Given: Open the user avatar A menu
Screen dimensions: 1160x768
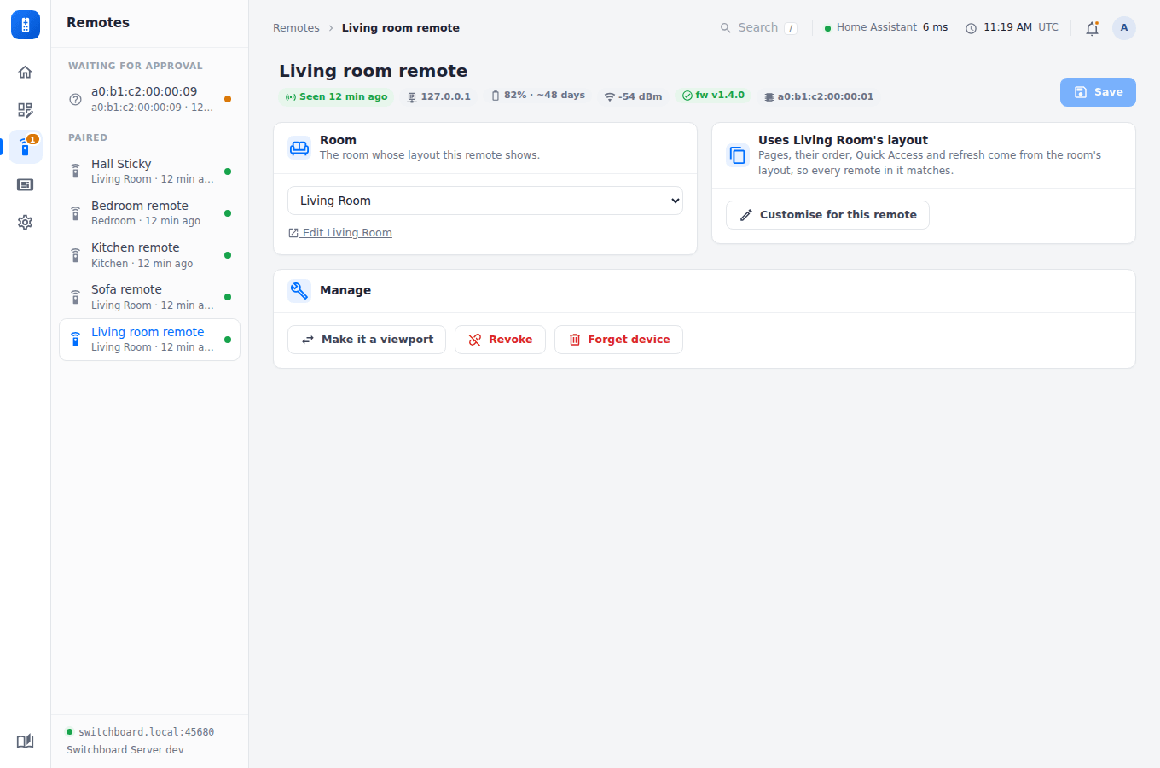Looking at the screenshot, I should pos(1124,28).
